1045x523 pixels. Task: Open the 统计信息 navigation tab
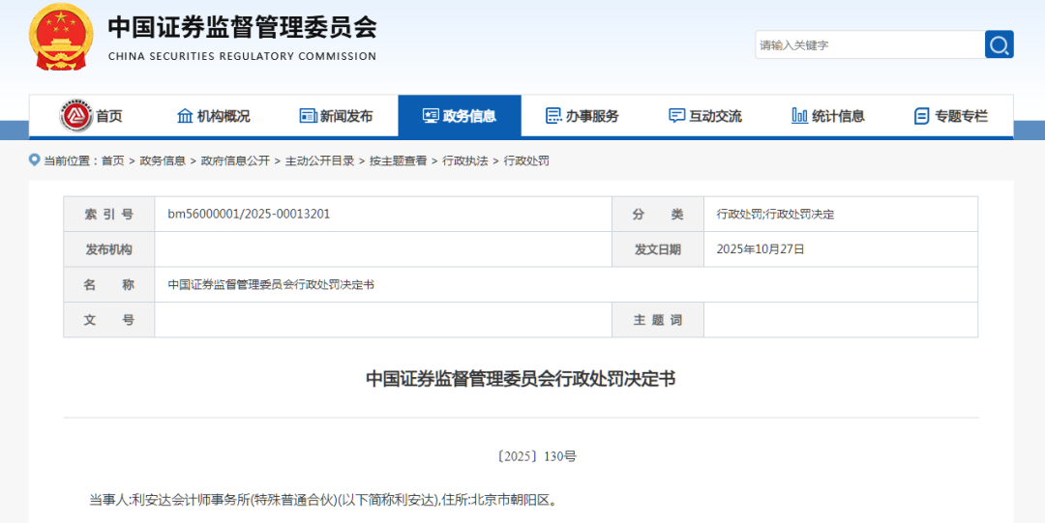point(828,116)
